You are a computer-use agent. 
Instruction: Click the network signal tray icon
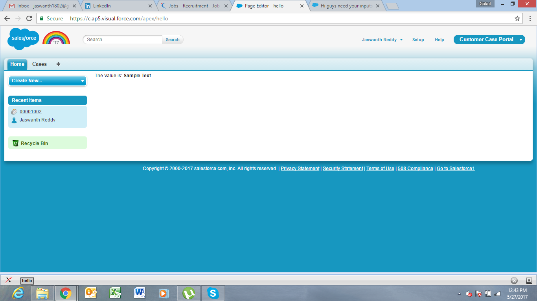pyautogui.click(x=497, y=294)
